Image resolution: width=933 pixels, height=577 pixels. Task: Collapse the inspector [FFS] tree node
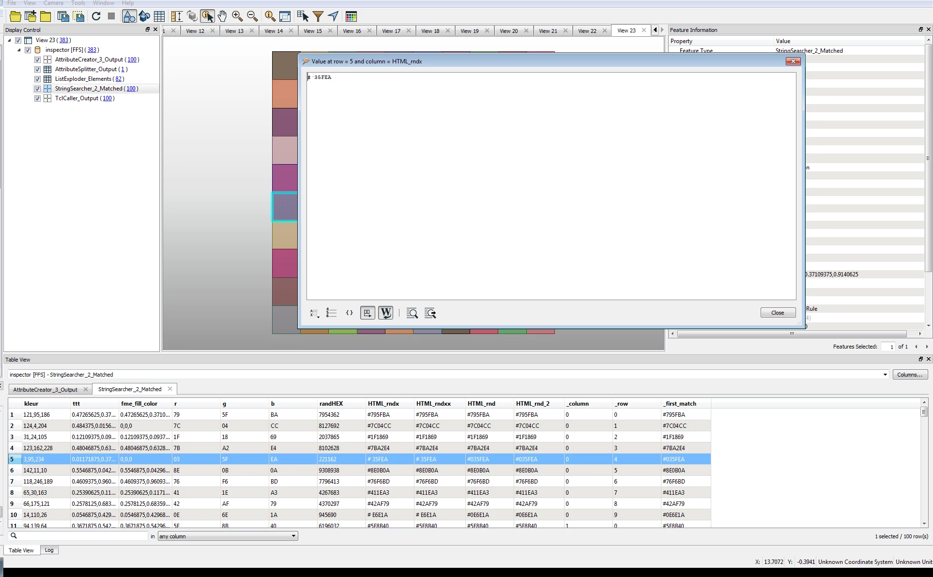coord(19,50)
